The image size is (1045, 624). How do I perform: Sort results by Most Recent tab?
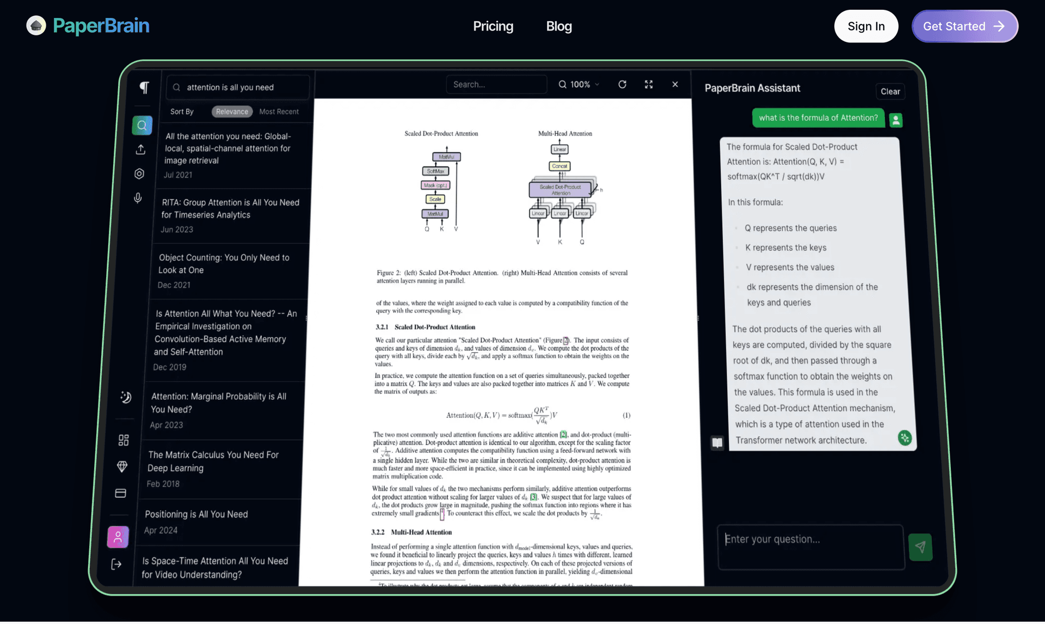tap(278, 112)
